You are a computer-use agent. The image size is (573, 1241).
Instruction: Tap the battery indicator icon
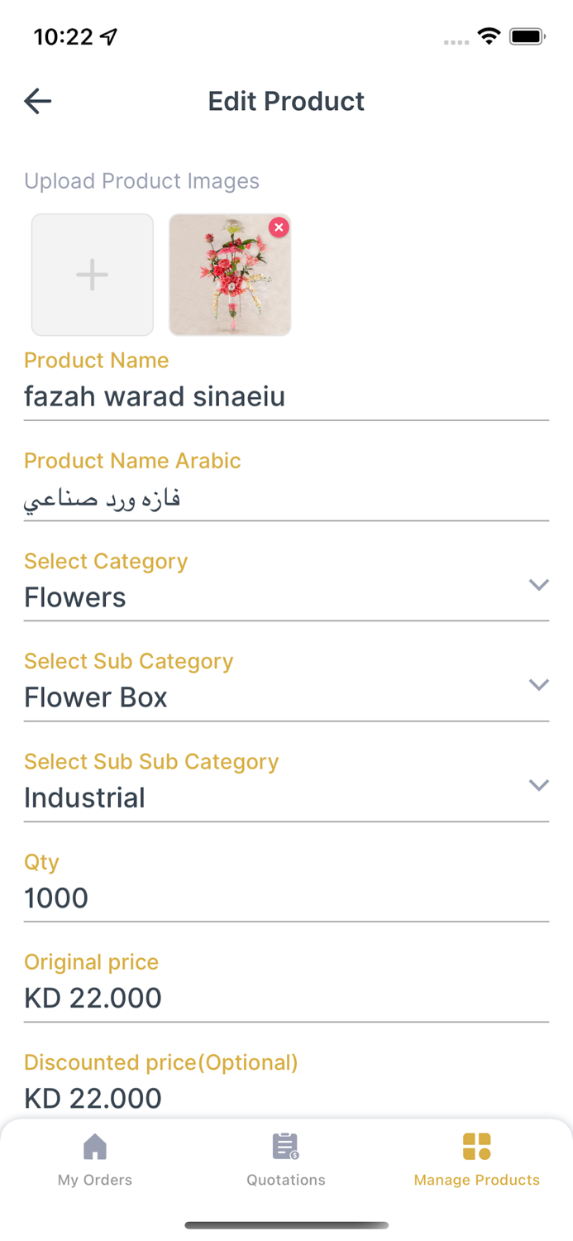pyautogui.click(x=527, y=36)
